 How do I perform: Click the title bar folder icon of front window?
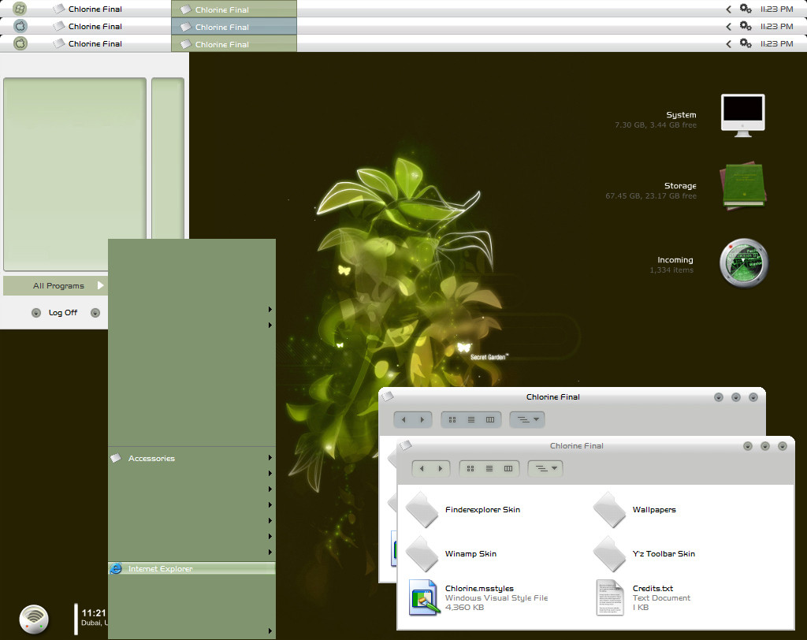click(406, 445)
